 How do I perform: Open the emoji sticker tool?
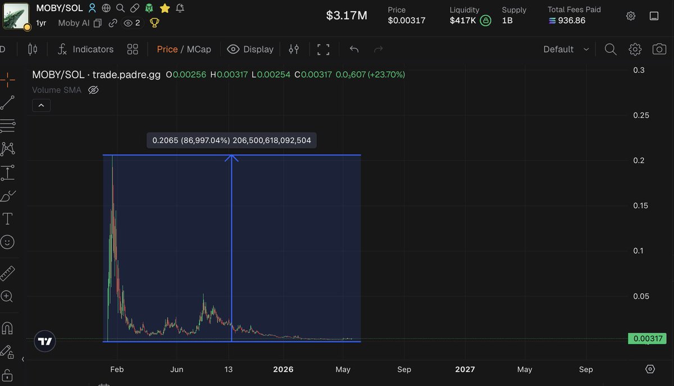[x=7, y=242]
